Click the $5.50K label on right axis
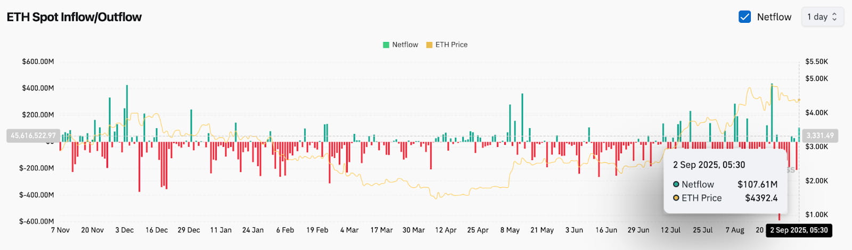Image resolution: width=852 pixels, height=250 pixels. click(816, 62)
